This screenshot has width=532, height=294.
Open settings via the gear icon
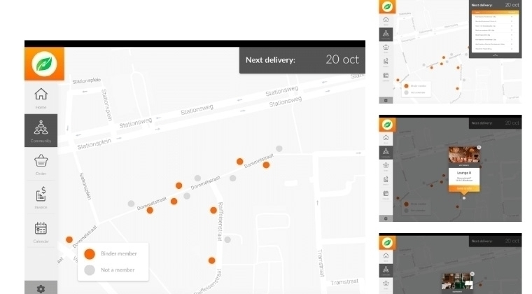[x=41, y=288]
